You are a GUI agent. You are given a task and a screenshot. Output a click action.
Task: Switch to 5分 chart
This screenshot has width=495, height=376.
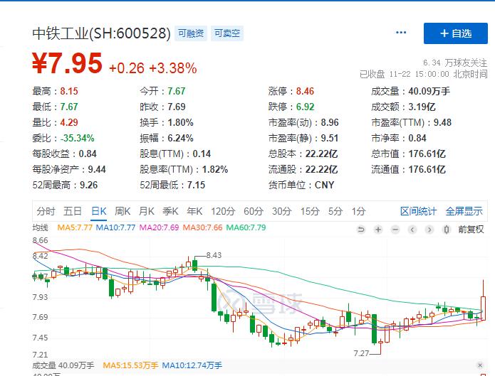pyautogui.click(x=335, y=211)
